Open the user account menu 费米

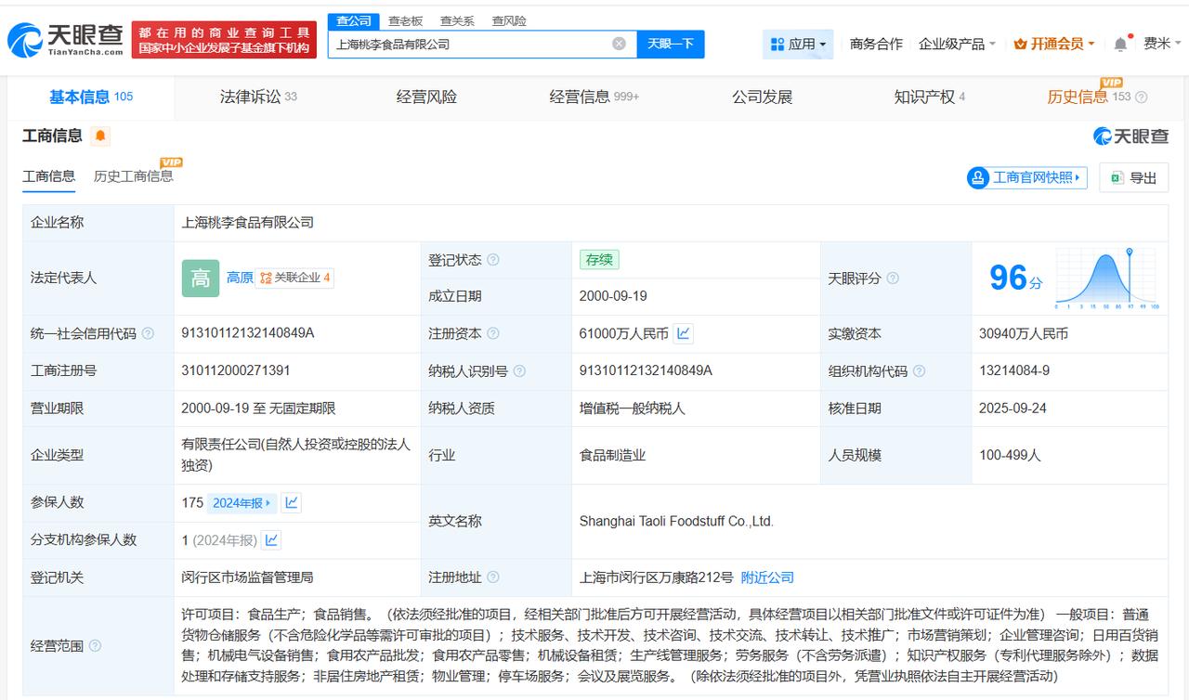click(x=1162, y=44)
